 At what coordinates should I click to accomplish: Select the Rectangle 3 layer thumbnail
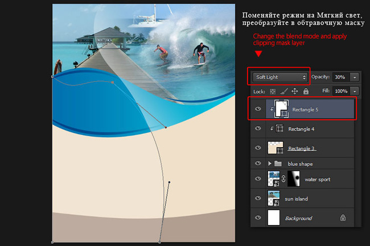276,148
